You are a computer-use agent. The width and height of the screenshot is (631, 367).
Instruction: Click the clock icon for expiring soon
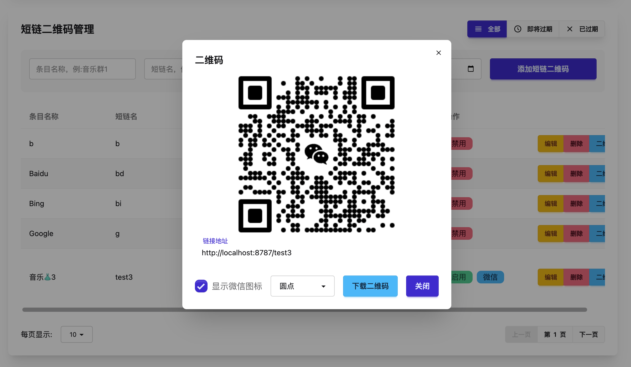(x=518, y=29)
